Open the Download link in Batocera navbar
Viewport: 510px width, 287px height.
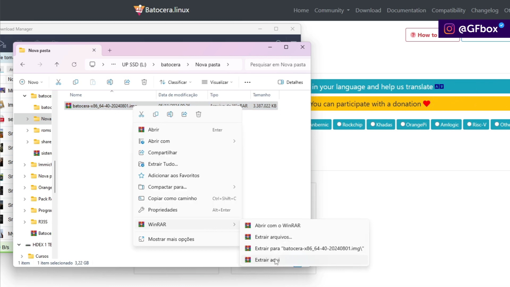[368, 10]
